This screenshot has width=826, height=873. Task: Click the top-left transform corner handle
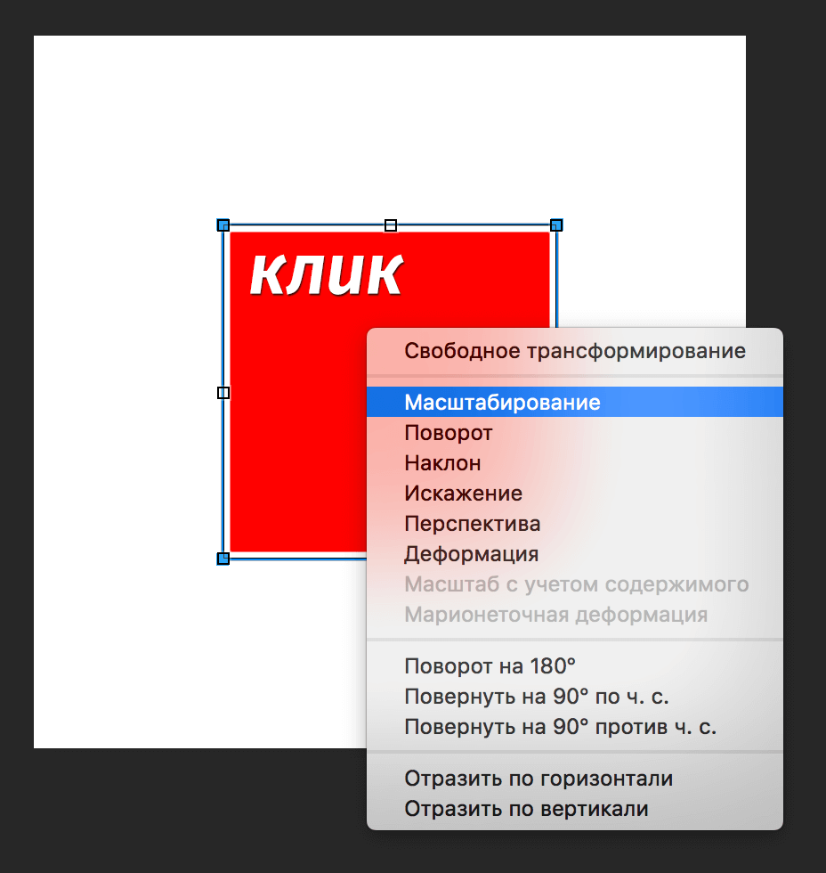[222, 225]
